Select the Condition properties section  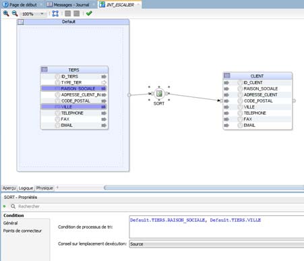(x=13, y=215)
